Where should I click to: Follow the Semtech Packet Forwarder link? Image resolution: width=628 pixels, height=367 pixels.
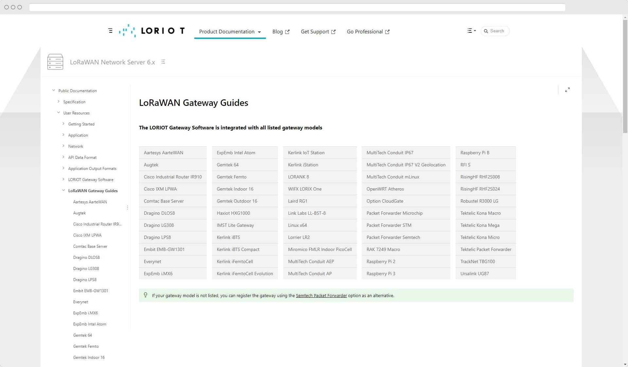pos(321,295)
